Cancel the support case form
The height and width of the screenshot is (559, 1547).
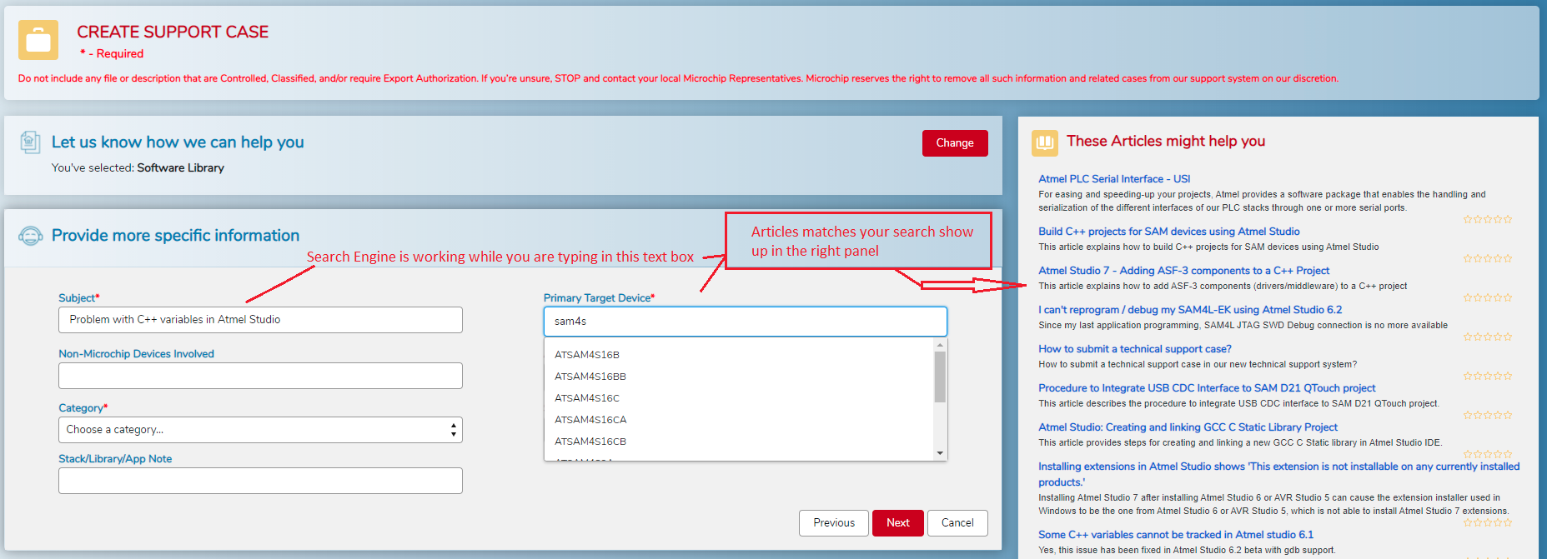tap(957, 523)
